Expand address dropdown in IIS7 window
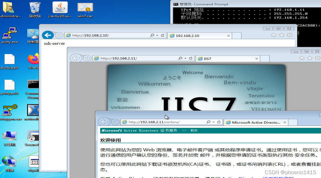Screen dimensions: 321x178 tap(185, 58)
